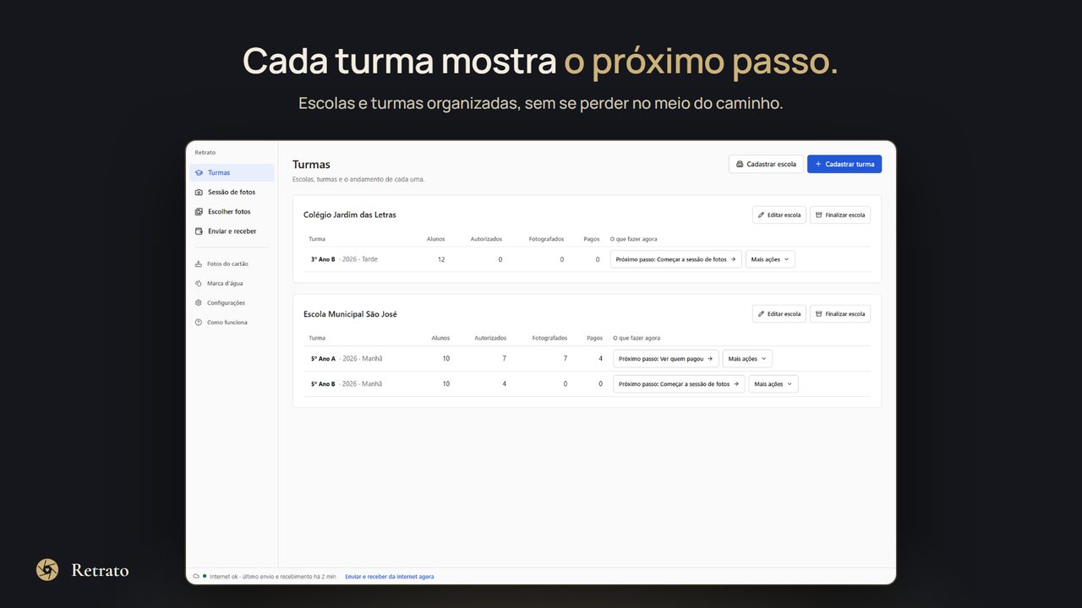The height and width of the screenshot is (608, 1082).
Task: Click the building icon on Cadastrar escola
Action: click(x=740, y=164)
